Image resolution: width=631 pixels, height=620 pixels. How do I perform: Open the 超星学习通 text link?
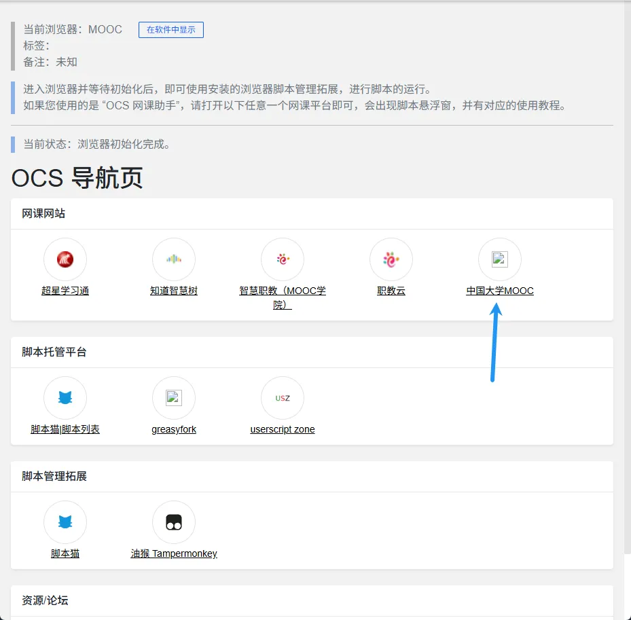tap(65, 291)
